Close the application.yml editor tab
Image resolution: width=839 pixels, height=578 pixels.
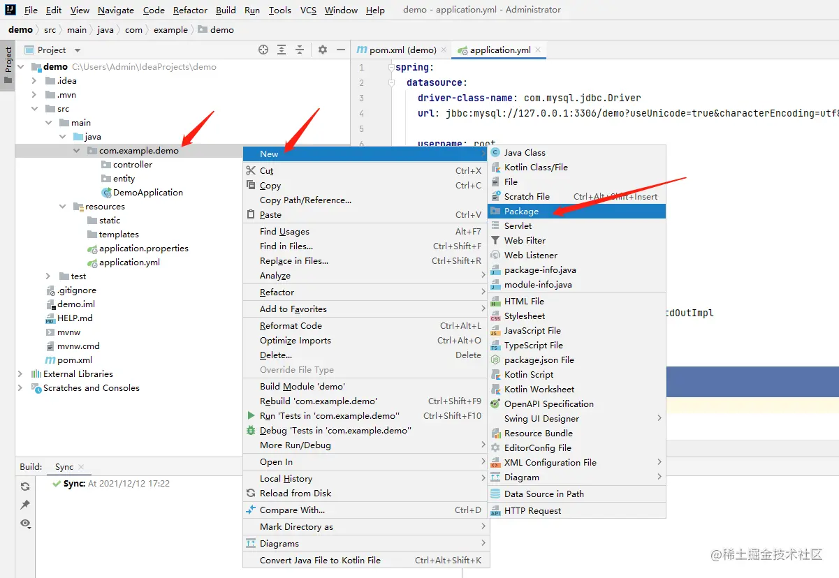[539, 50]
